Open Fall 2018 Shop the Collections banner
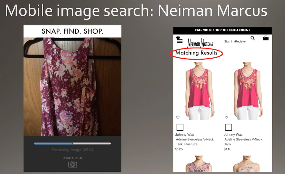The image size is (285, 174). point(223,30)
